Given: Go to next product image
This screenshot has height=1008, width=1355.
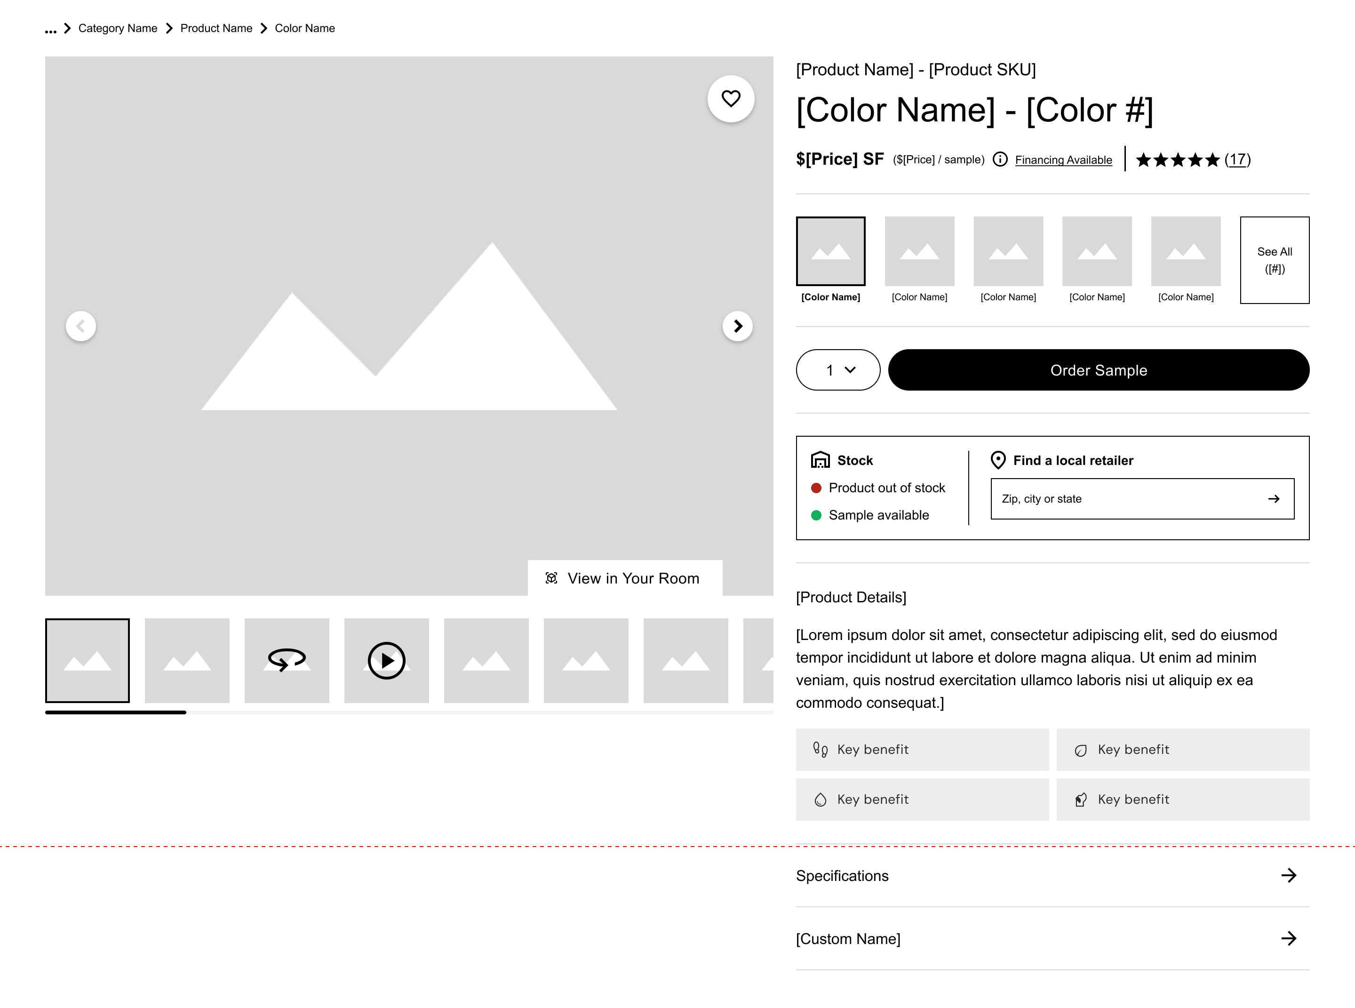Looking at the screenshot, I should (x=737, y=326).
